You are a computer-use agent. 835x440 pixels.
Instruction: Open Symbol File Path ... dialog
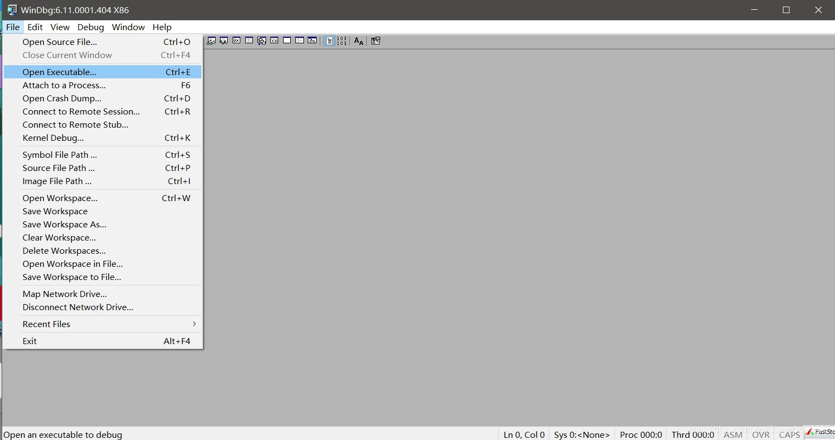(x=103, y=155)
